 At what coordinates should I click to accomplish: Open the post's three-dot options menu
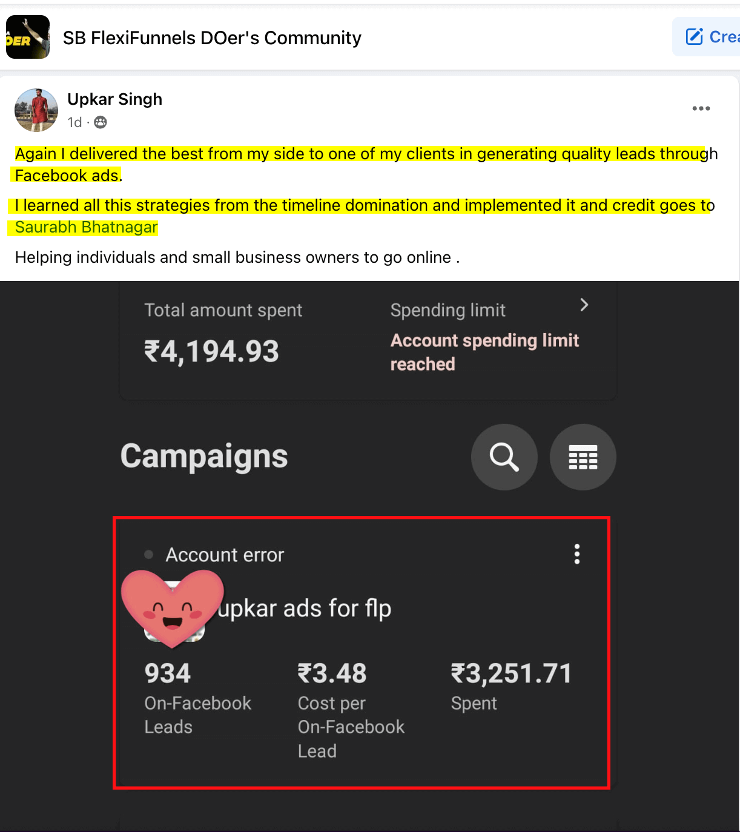click(x=701, y=108)
